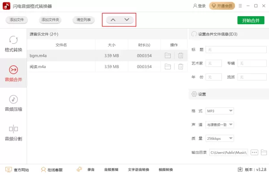Click the 开通会员 membership button

tap(222, 6)
